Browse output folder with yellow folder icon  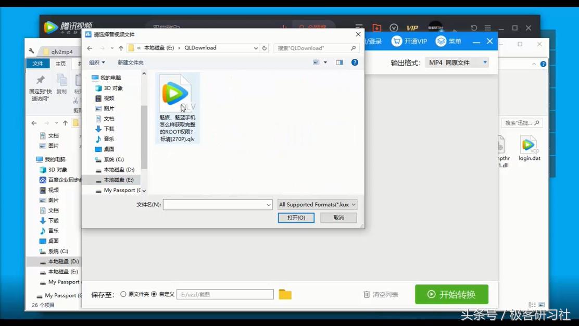tap(285, 294)
